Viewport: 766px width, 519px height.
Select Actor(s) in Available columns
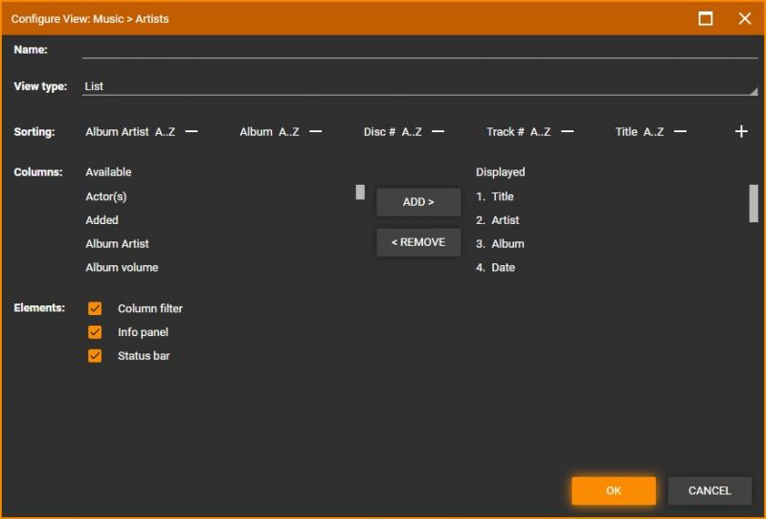[x=106, y=196]
